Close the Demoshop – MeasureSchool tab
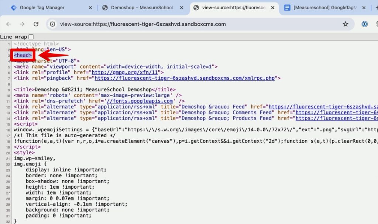This screenshot has height=224, width=378. pyautogui.click(x=182, y=8)
